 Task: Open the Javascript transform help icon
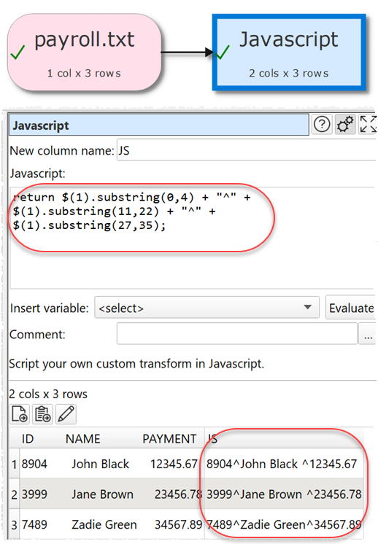[322, 124]
